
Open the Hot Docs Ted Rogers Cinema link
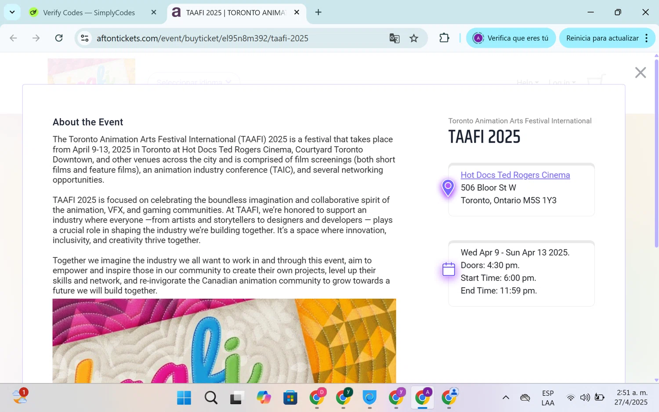click(x=515, y=175)
